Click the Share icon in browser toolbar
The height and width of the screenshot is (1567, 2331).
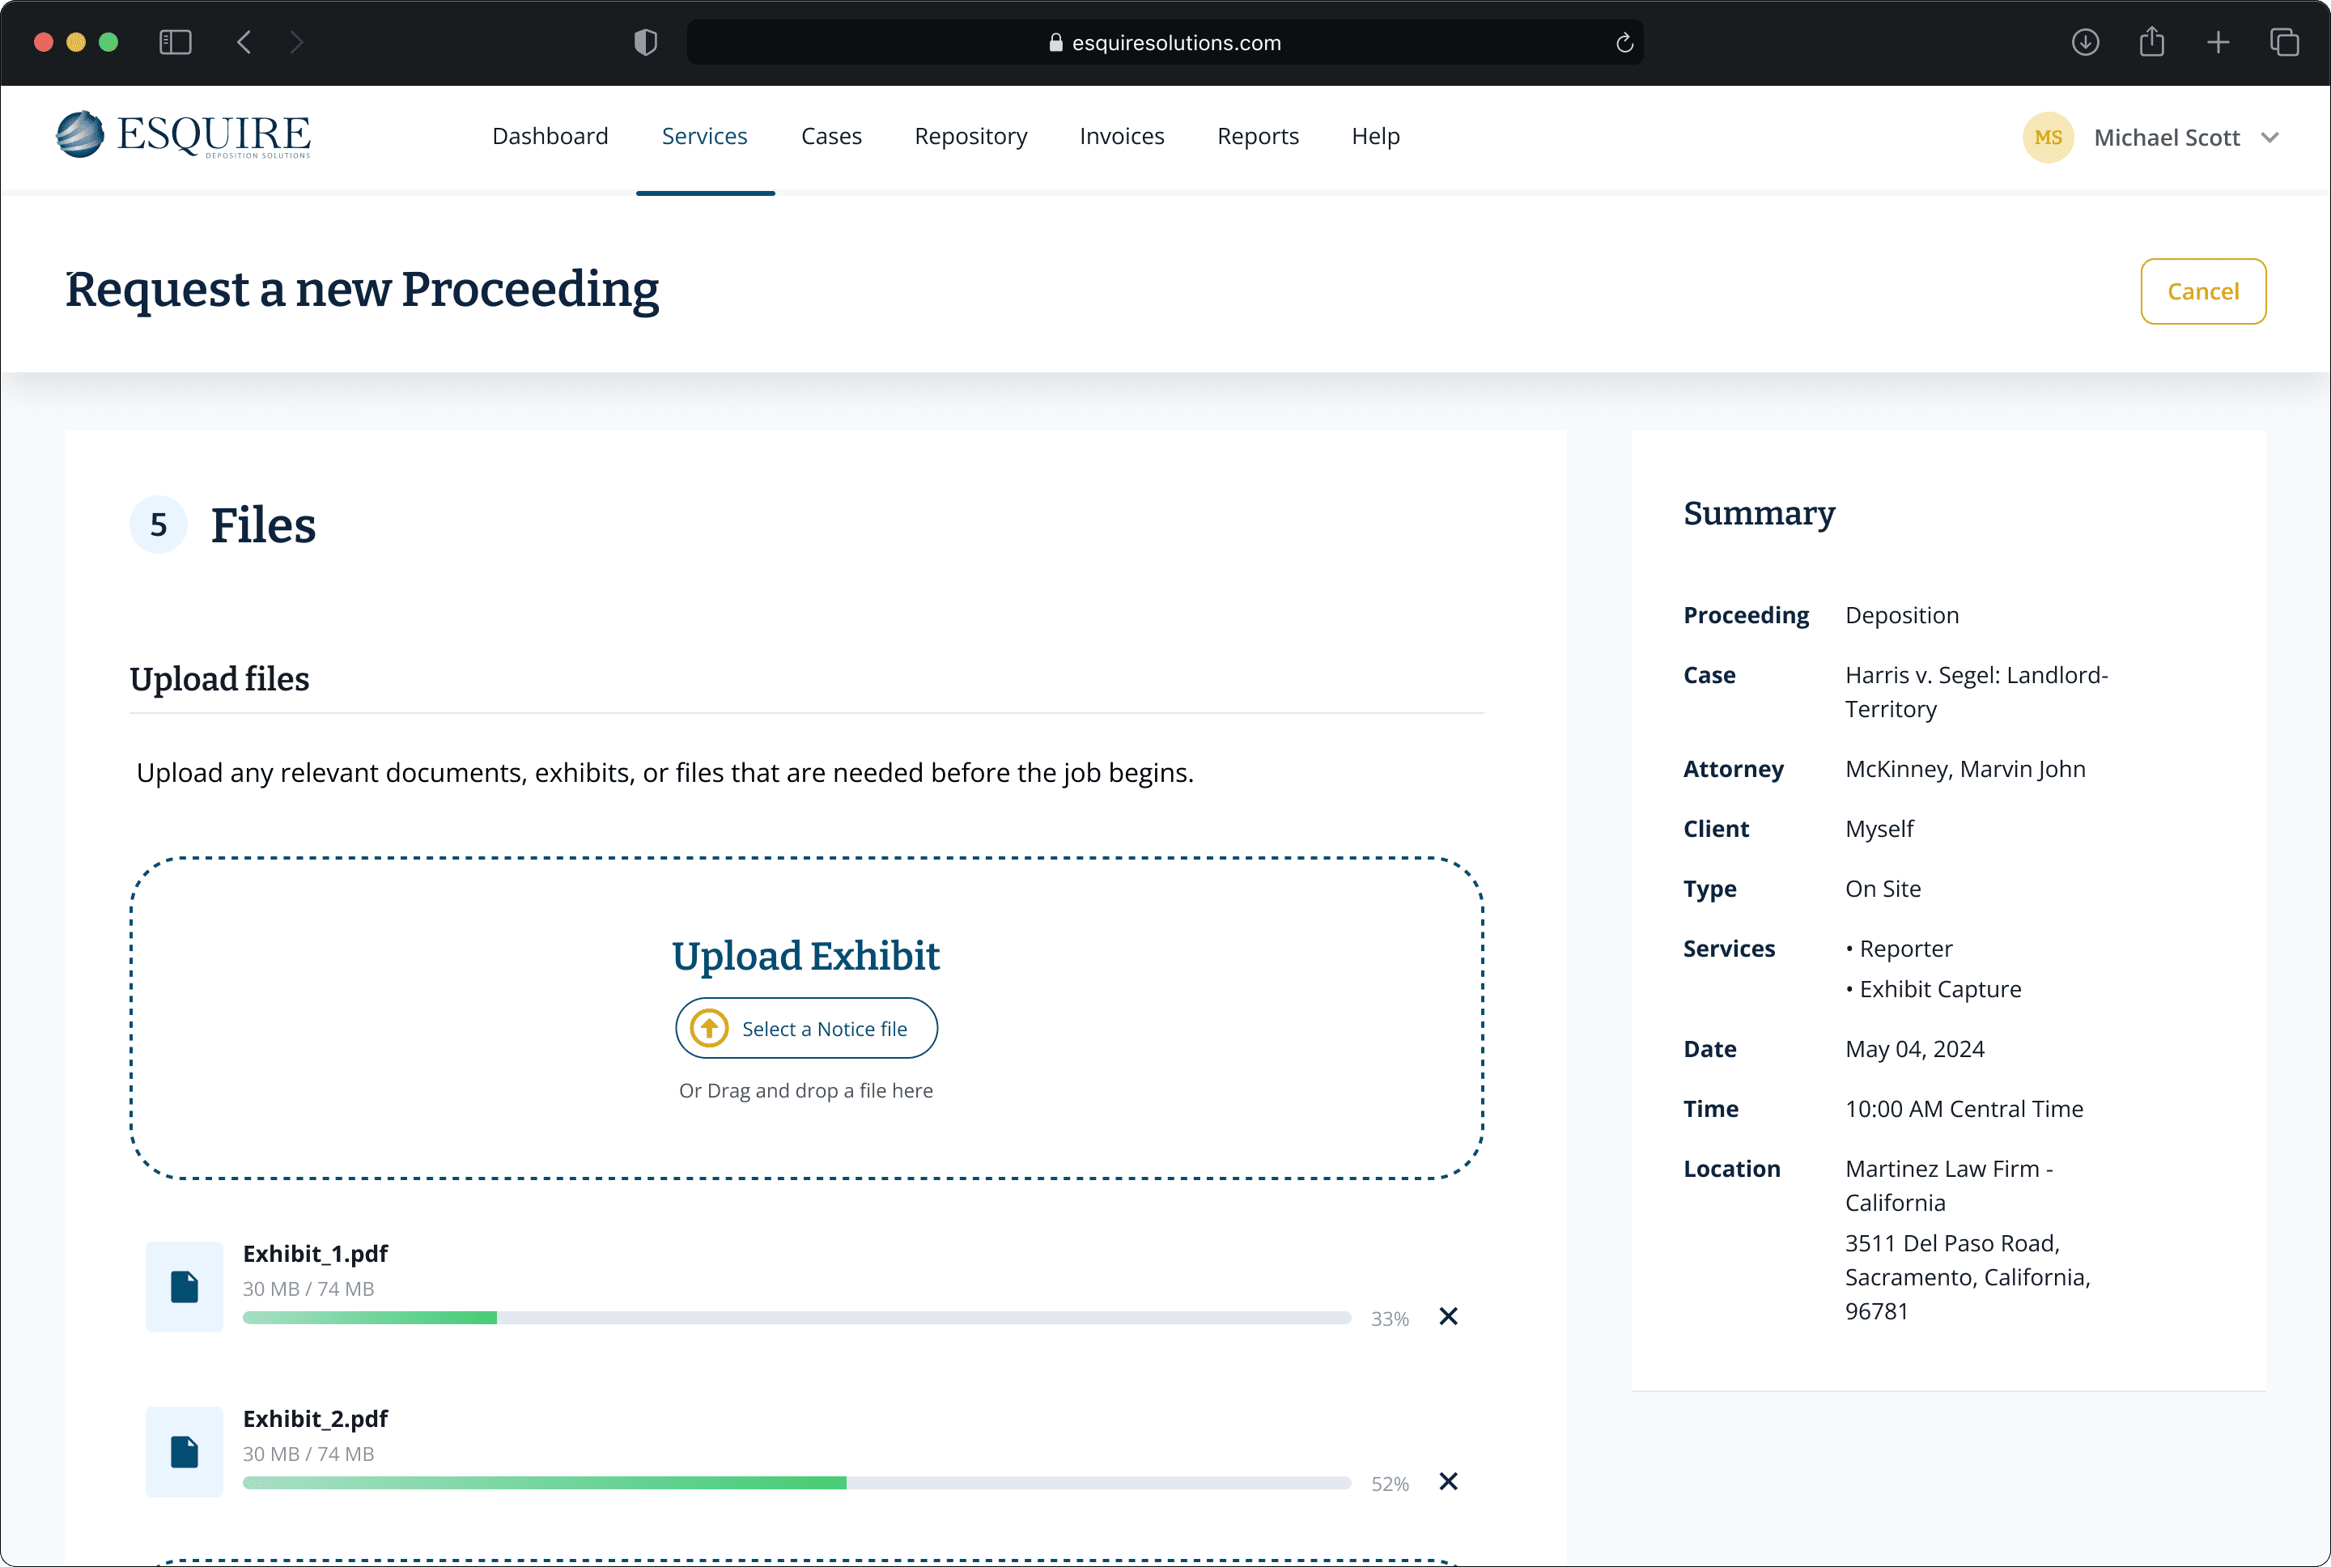click(x=2151, y=42)
